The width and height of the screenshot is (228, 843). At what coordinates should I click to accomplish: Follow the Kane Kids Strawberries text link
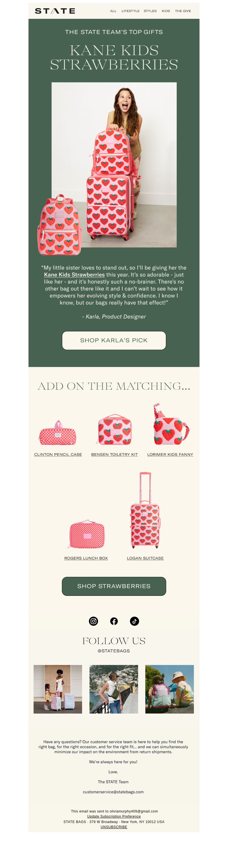(74, 275)
